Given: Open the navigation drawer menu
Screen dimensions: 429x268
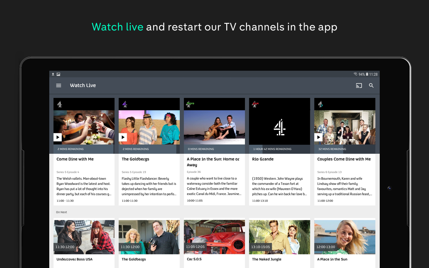Looking at the screenshot, I should (59, 85).
